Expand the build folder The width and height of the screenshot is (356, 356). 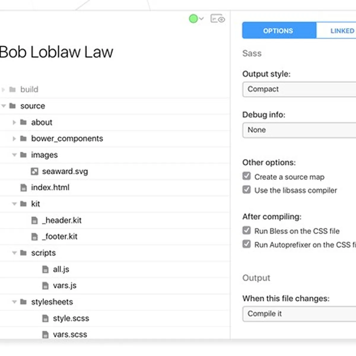tap(3, 89)
